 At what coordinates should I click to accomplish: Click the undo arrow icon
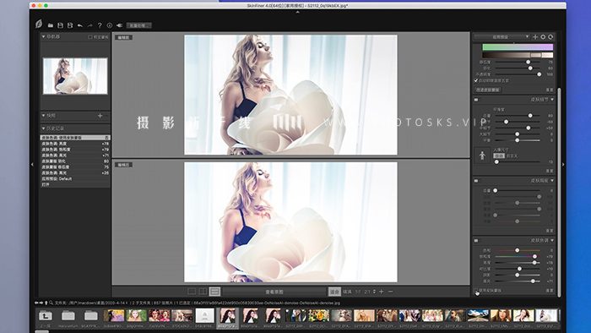[x=80, y=25]
